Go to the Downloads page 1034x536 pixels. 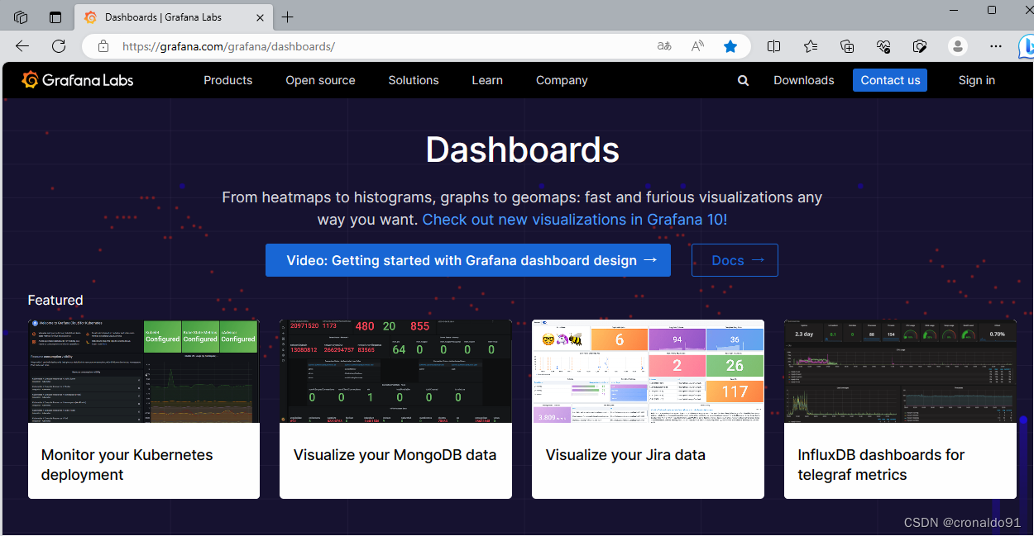pos(803,80)
